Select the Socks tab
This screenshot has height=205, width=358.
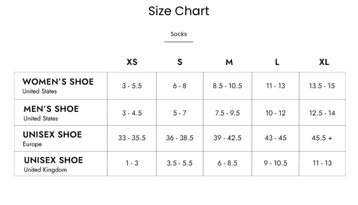coord(179,34)
